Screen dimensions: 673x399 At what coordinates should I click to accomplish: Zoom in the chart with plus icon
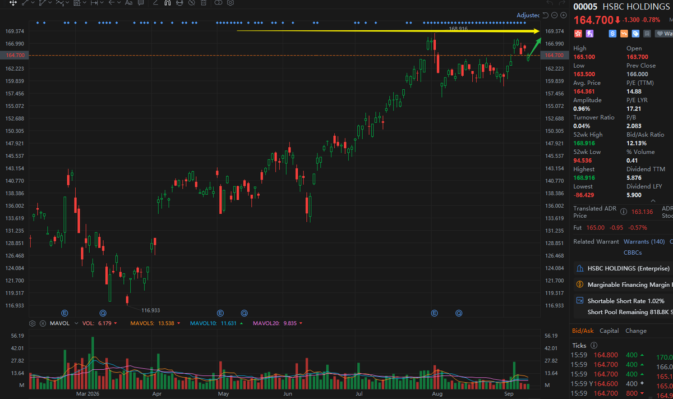click(x=563, y=15)
